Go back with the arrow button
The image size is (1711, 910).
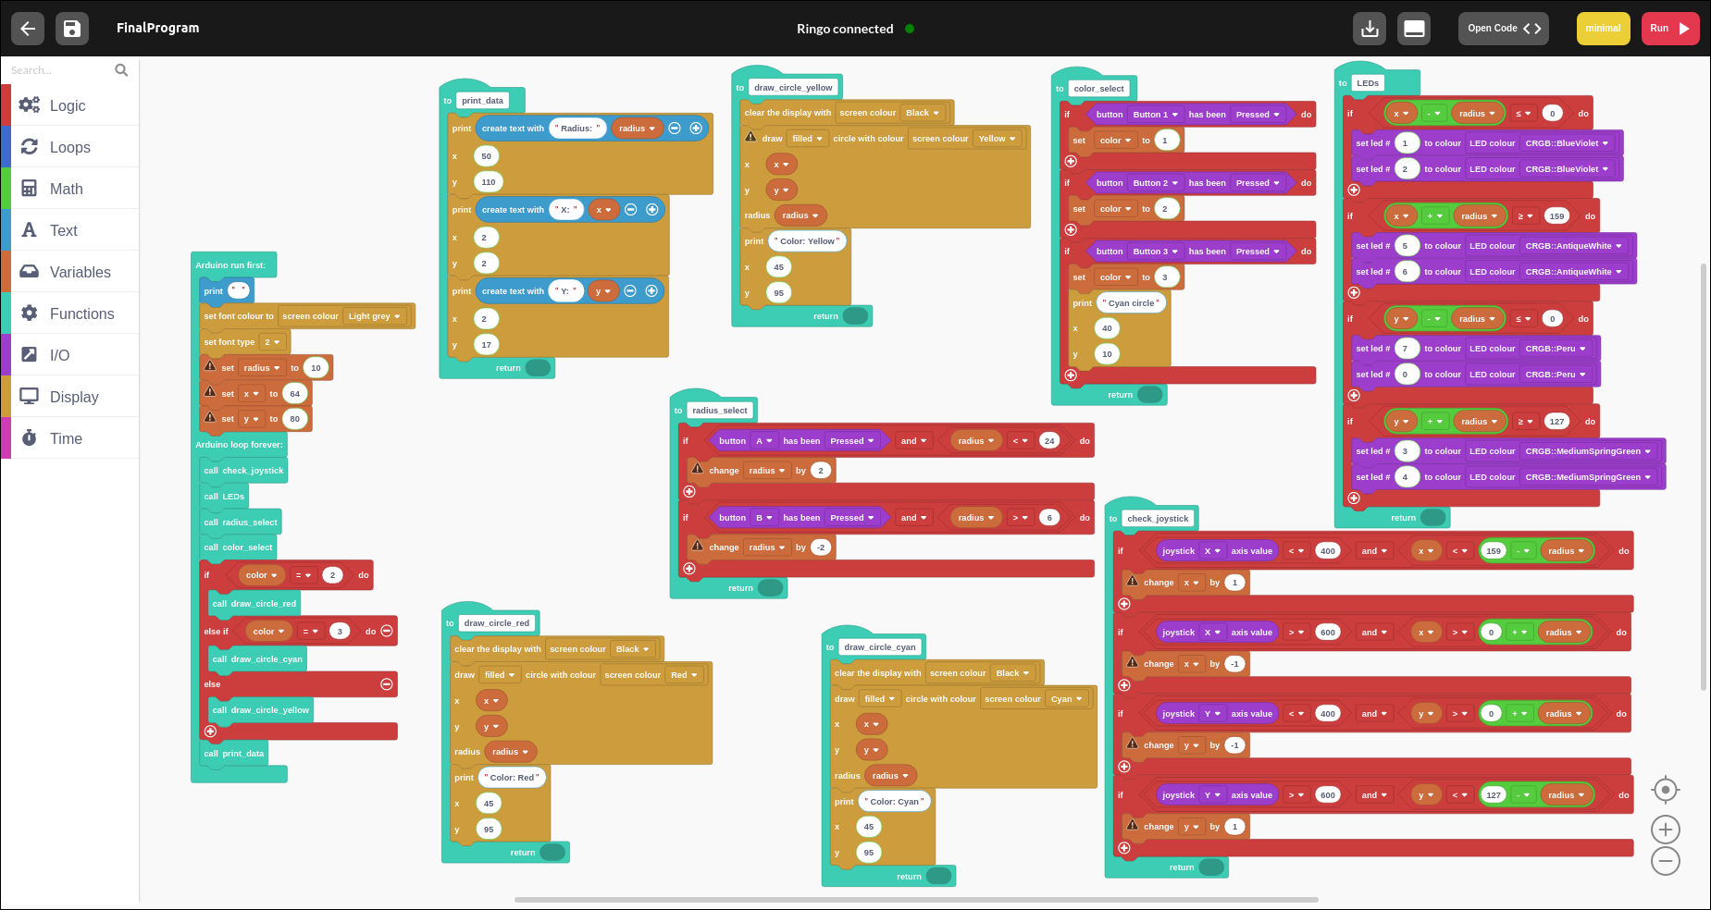tap(28, 29)
